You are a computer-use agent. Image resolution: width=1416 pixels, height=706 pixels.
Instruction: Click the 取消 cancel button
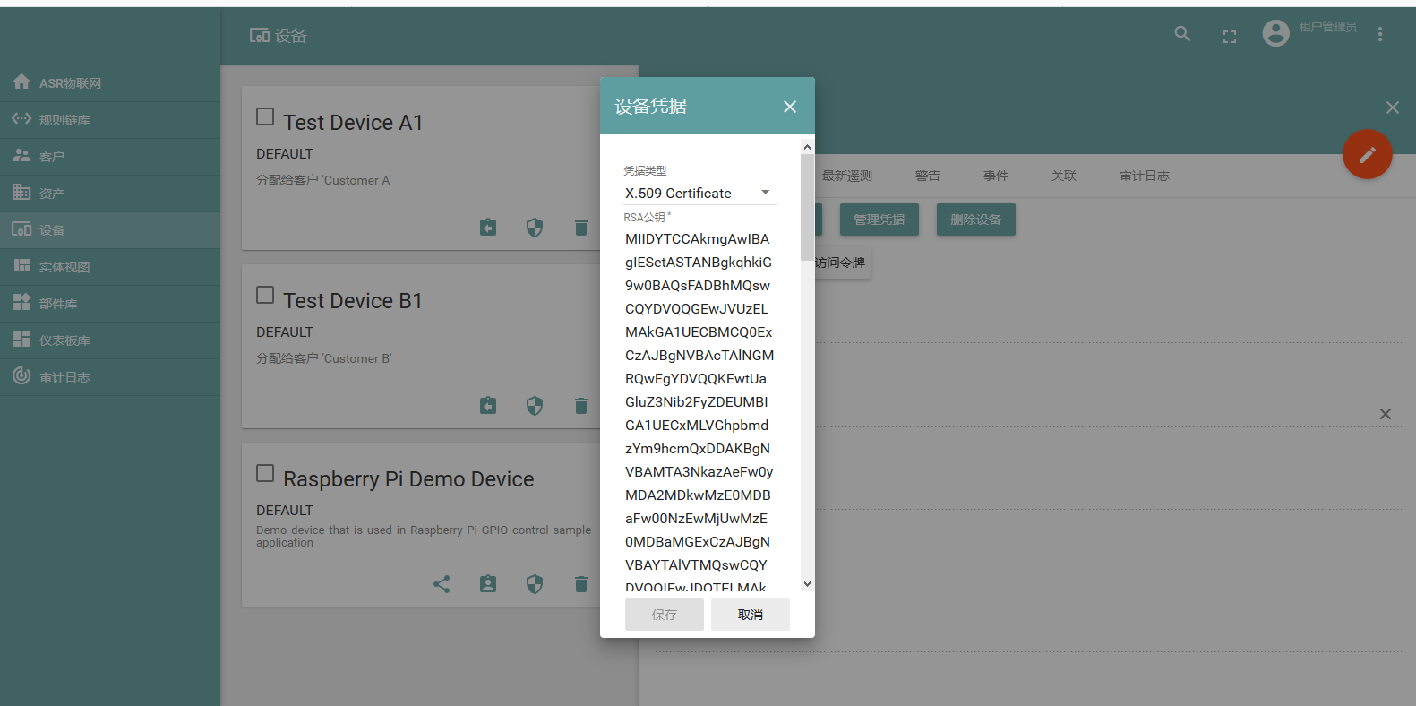tap(751, 615)
